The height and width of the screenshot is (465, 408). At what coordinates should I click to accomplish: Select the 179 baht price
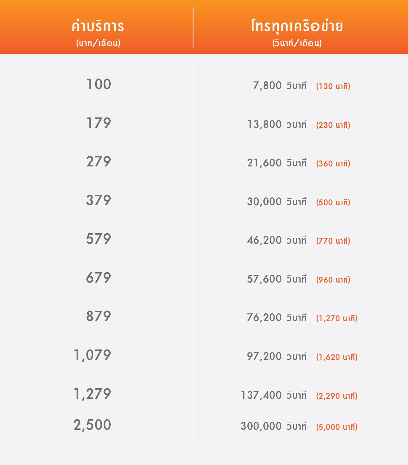(x=99, y=123)
